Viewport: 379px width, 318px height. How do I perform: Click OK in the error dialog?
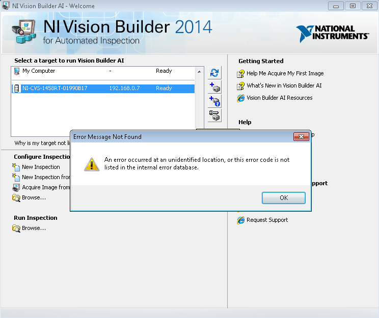point(284,198)
